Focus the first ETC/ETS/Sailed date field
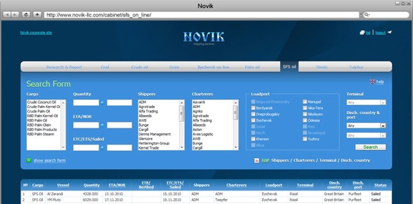The width and height of the screenshot is (413, 204). pyautogui.click(x=86, y=148)
